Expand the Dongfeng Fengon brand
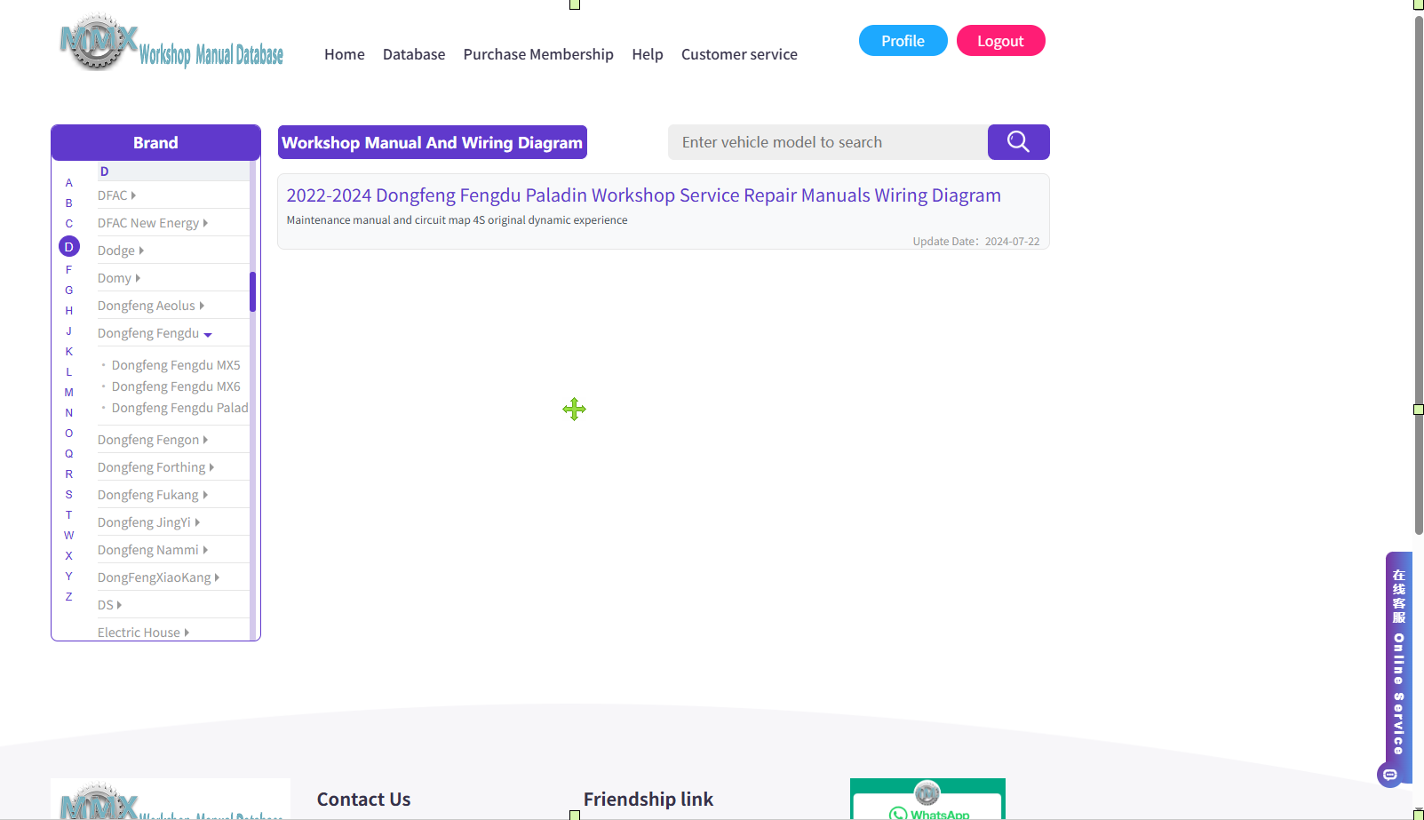 (x=153, y=440)
